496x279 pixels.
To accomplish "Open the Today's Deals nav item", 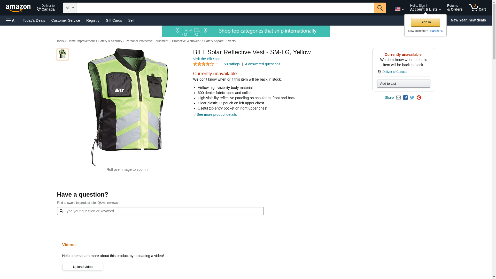I will pos(34,20).
